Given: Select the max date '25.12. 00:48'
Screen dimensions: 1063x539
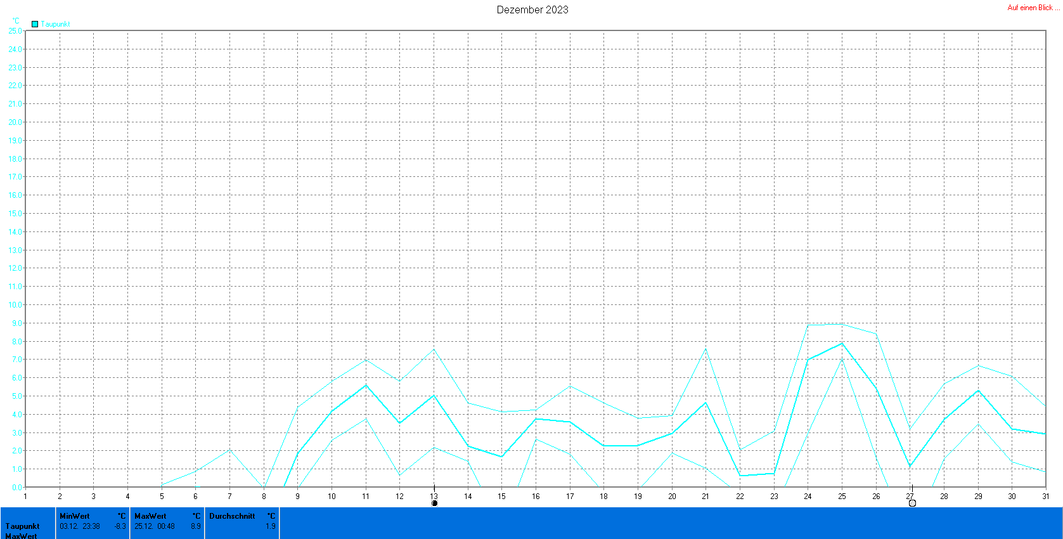Looking at the screenshot, I should coord(155,526).
